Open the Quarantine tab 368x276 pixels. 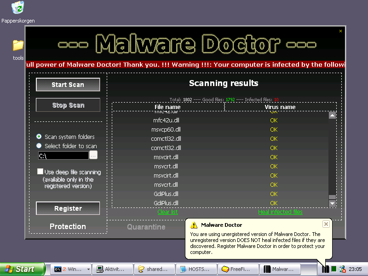146,227
